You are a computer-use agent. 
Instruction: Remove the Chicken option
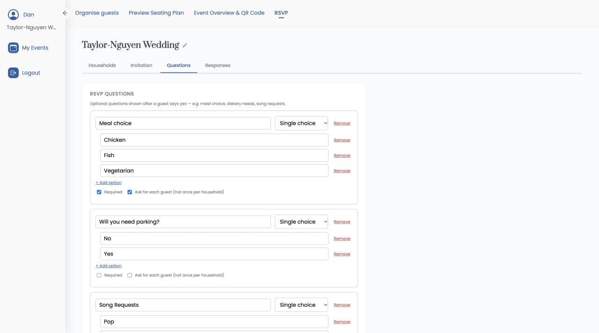(342, 140)
